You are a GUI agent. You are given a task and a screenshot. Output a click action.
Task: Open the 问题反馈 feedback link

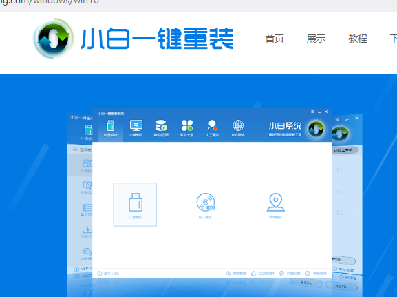[290, 273]
